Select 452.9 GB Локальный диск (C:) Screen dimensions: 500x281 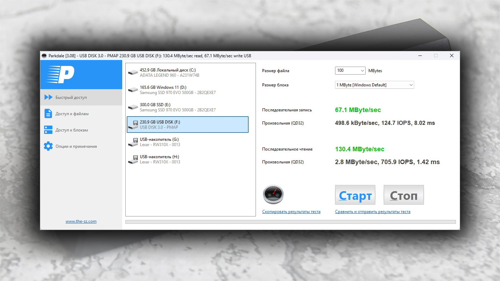tap(187, 73)
